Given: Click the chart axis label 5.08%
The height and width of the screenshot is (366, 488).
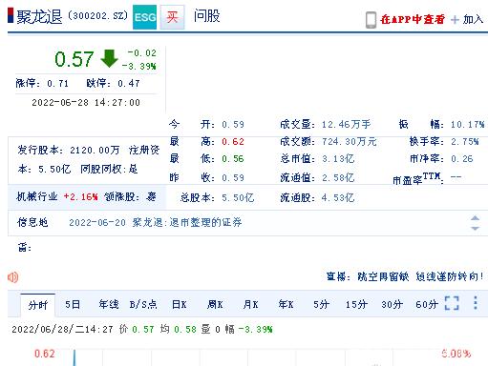Looking at the screenshot, I should 456,354.
